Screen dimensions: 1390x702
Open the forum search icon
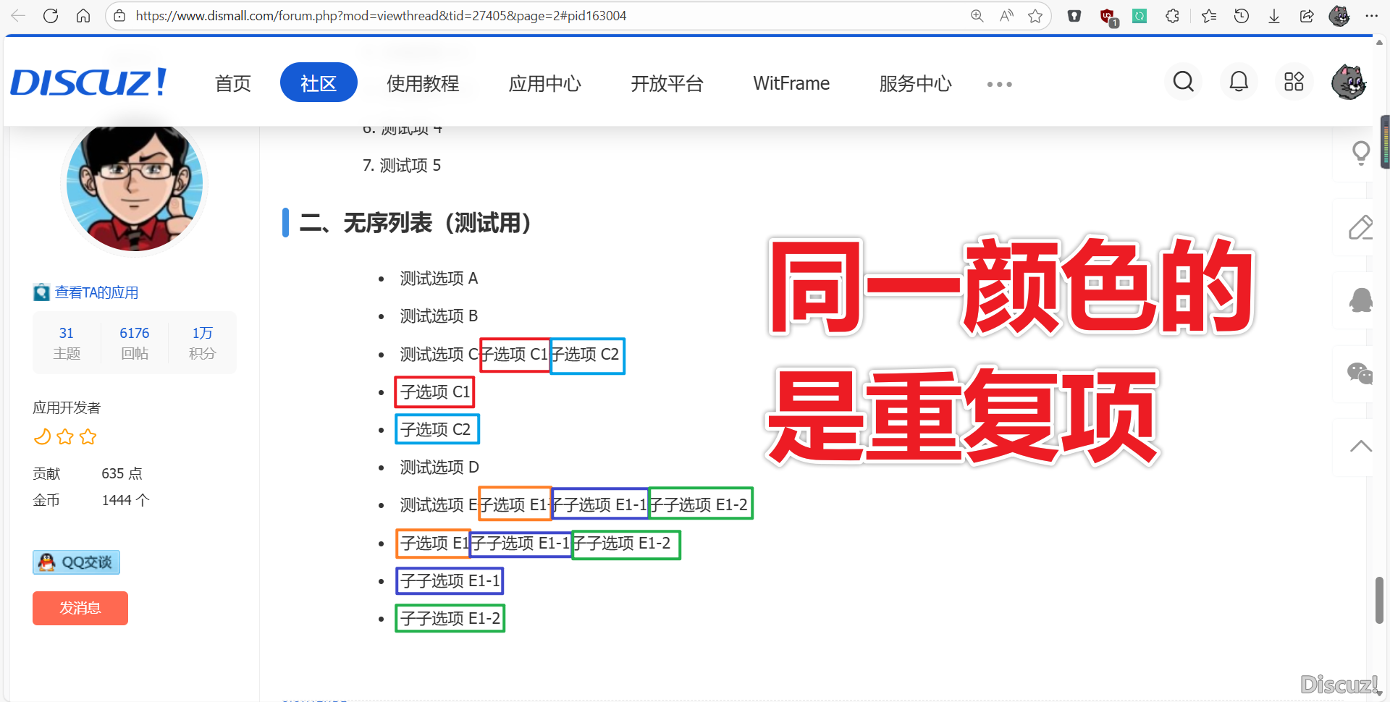(1183, 82)
